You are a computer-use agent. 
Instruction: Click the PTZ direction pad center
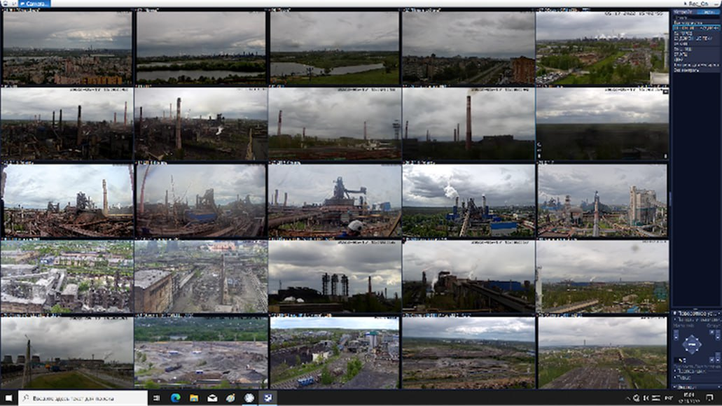(x=691, y=344)
